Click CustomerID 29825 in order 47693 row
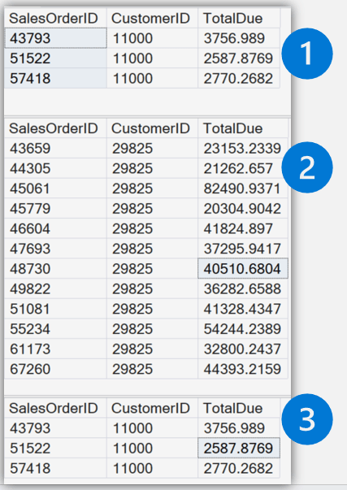Screen dimensions: 347x490 [152, 249]
